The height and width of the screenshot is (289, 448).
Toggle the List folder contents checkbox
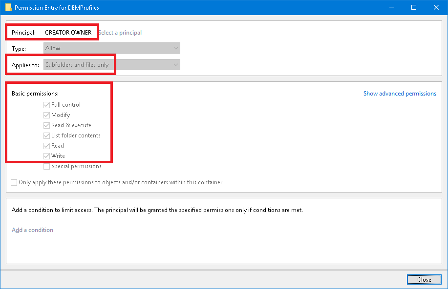[47, 135]
